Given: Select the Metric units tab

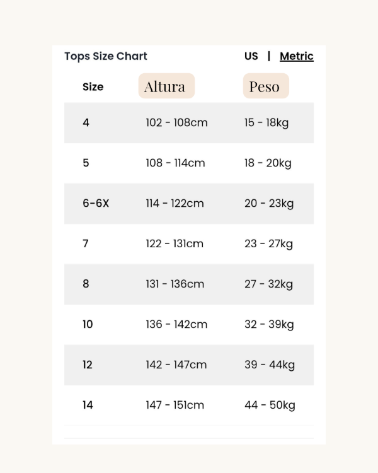Looking at the screenshot, I should tap(296, 56).
